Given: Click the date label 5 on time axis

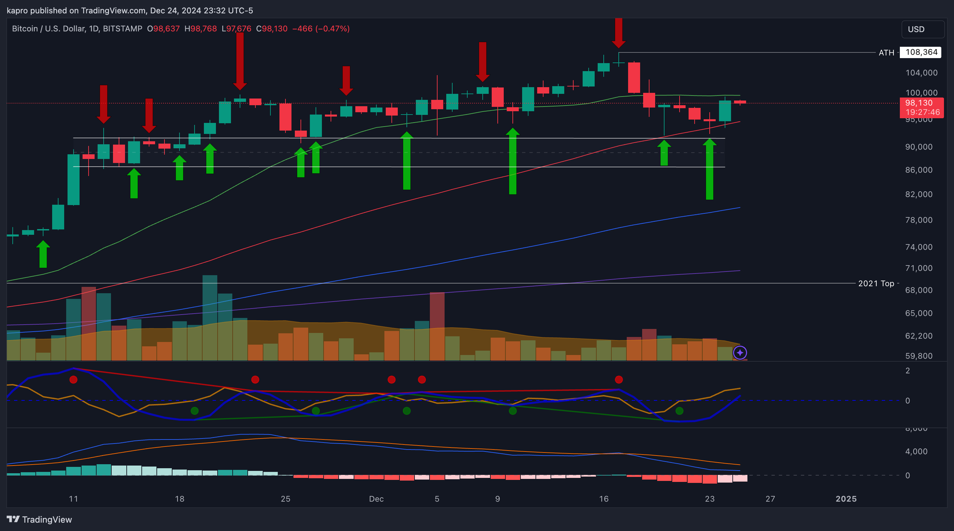Looking at the screenshot, I should pyautogui.click(x=437, y=499).
